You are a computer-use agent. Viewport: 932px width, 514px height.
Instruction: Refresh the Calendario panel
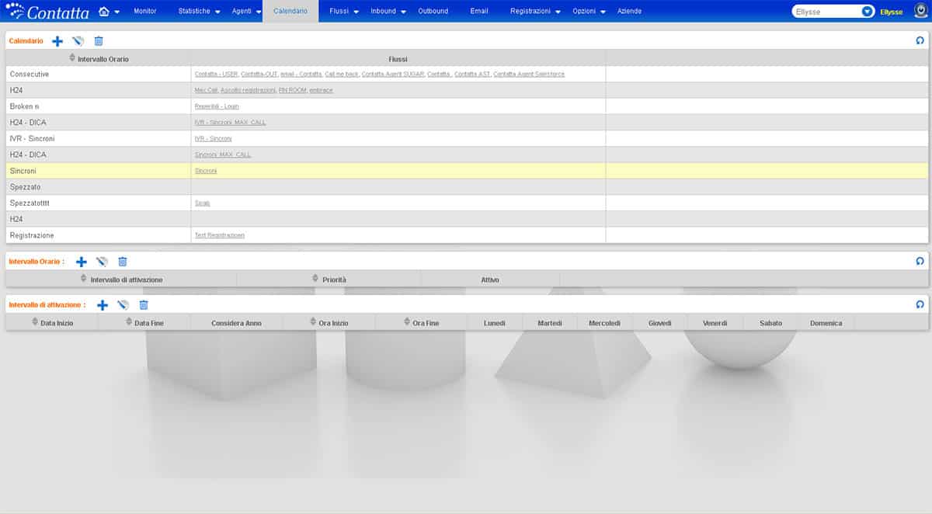(920, 41)
